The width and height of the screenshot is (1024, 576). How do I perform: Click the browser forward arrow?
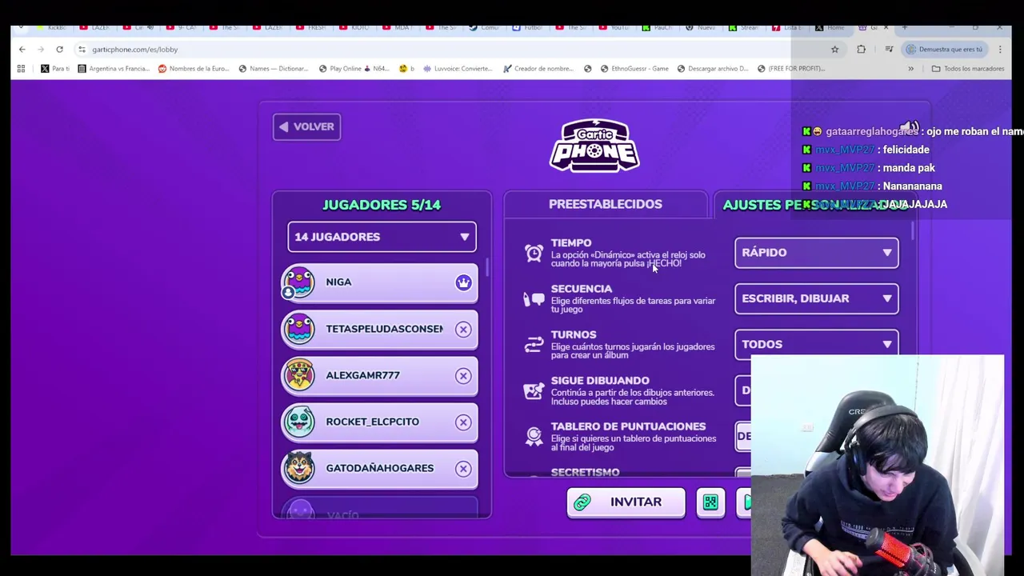[x=41, y=49]
